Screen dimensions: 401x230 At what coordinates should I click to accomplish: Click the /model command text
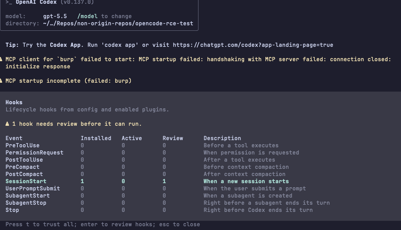pos(87,16)
